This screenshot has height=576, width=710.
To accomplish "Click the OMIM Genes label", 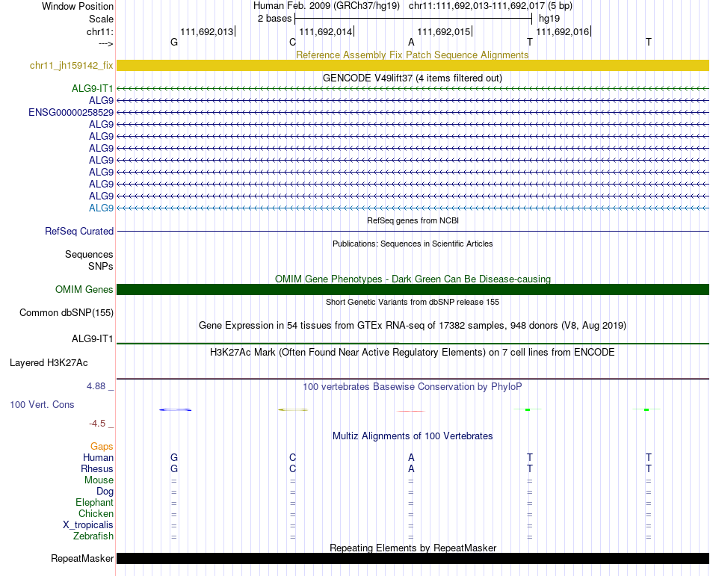I will tap(84, 289).
